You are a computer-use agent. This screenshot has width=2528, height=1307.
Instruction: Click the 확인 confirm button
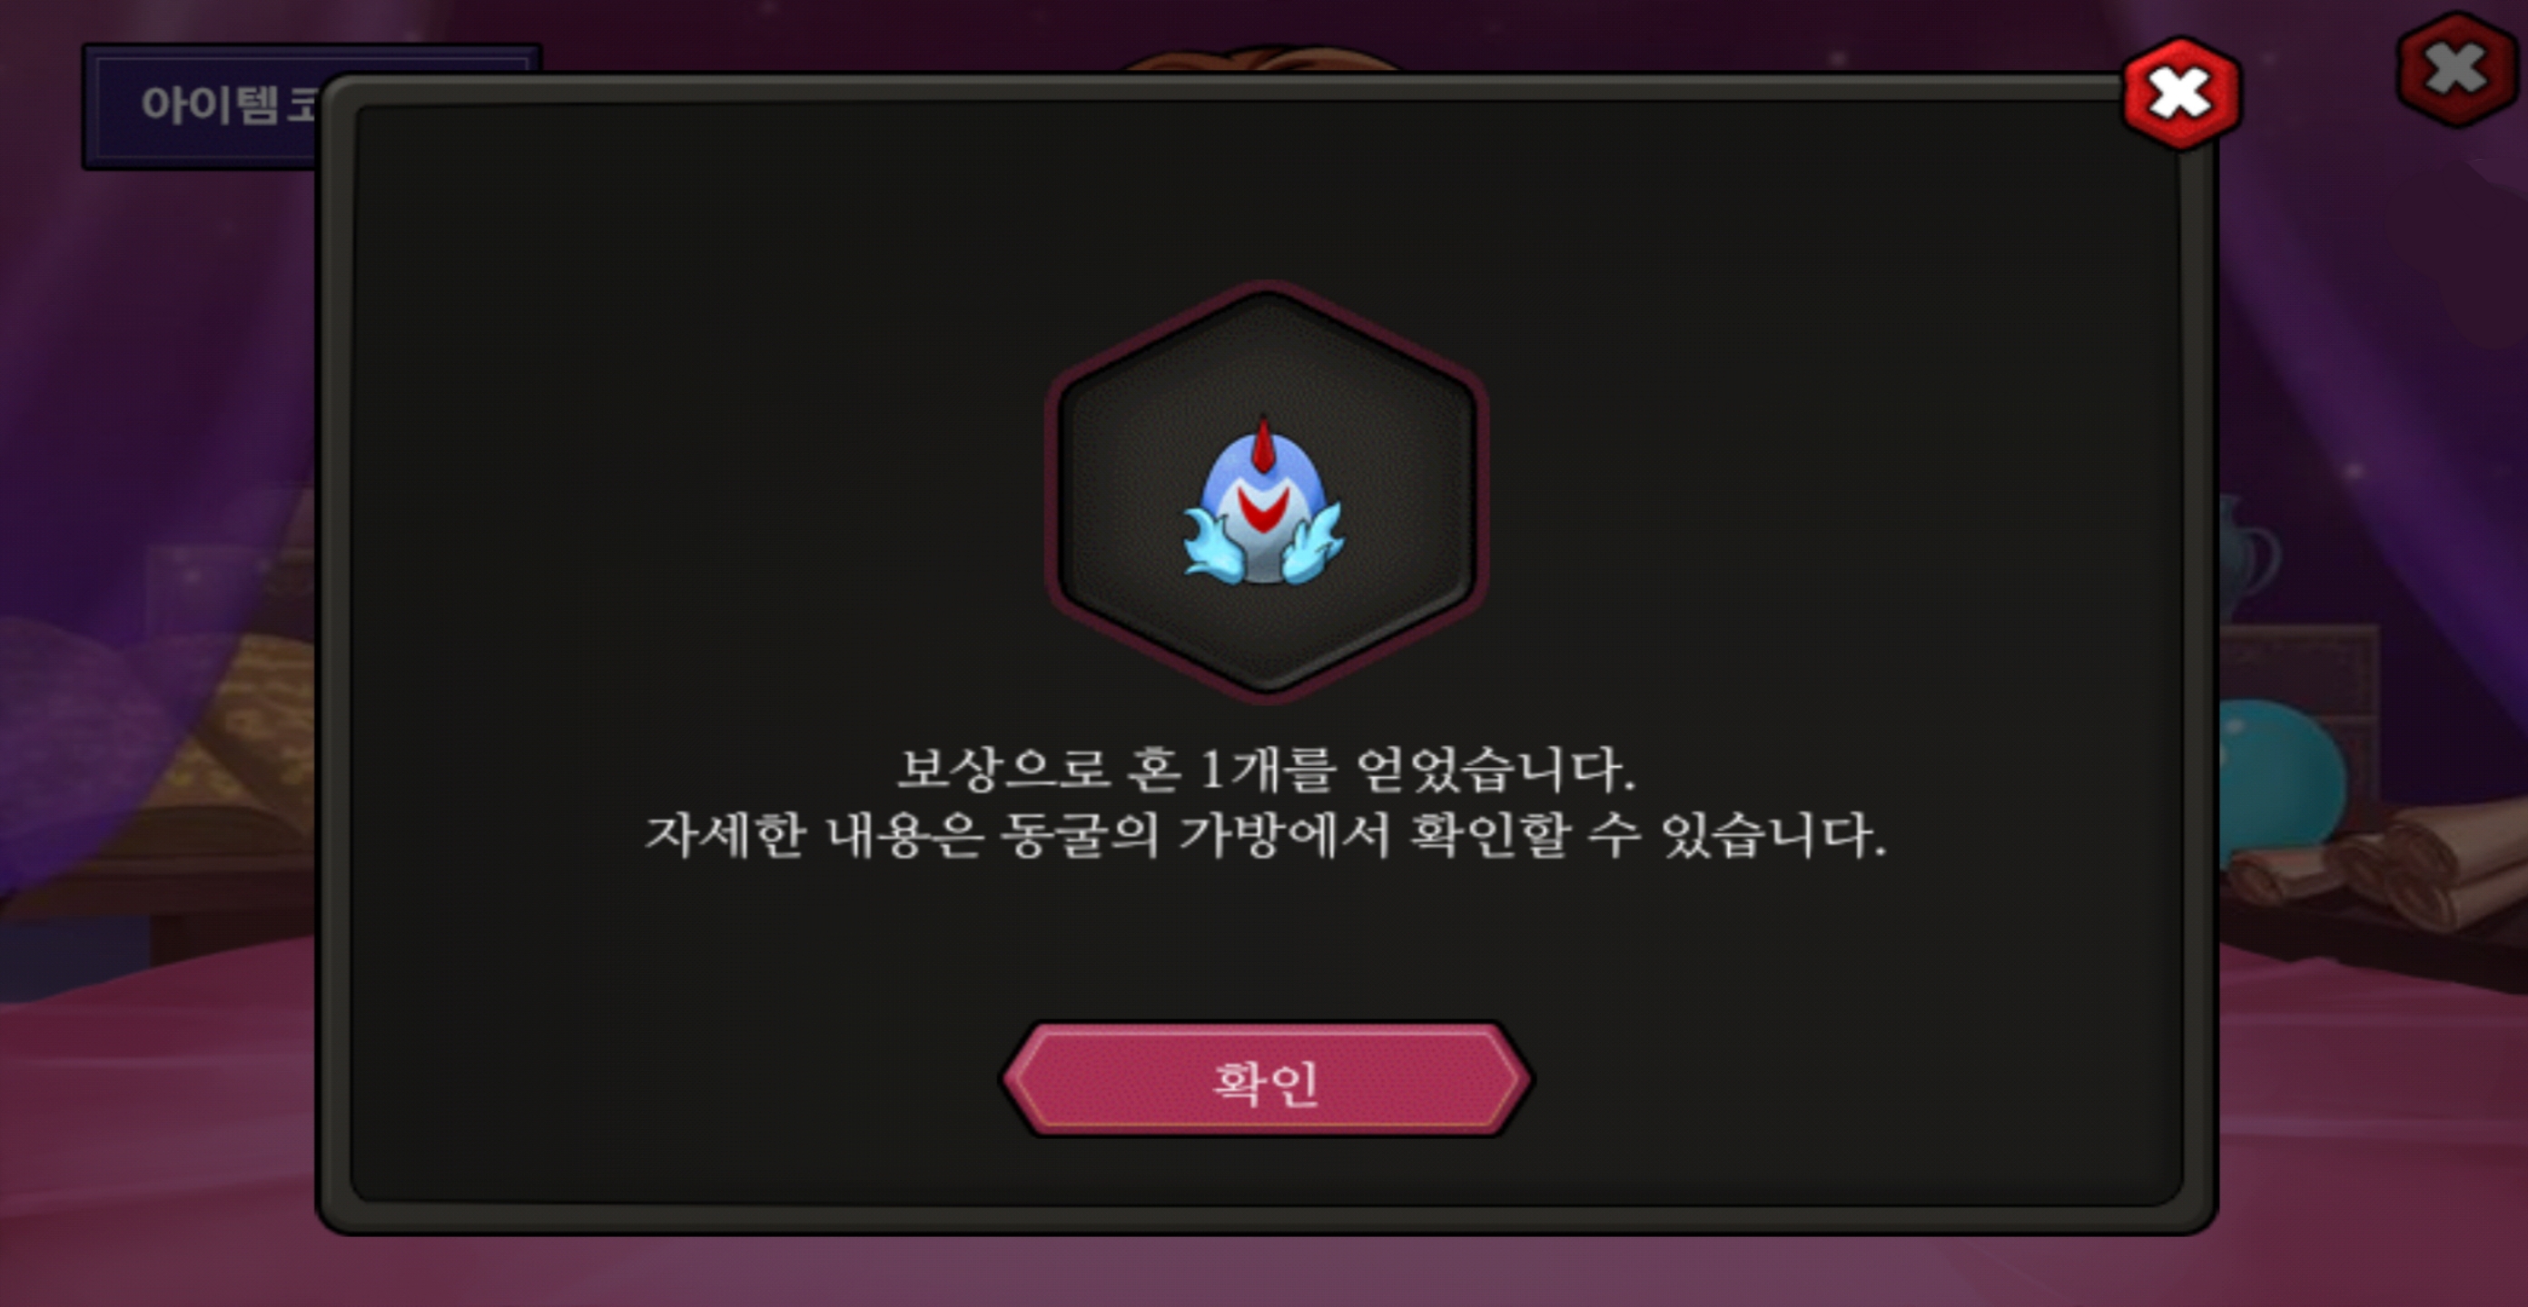coord(1265,1079)
